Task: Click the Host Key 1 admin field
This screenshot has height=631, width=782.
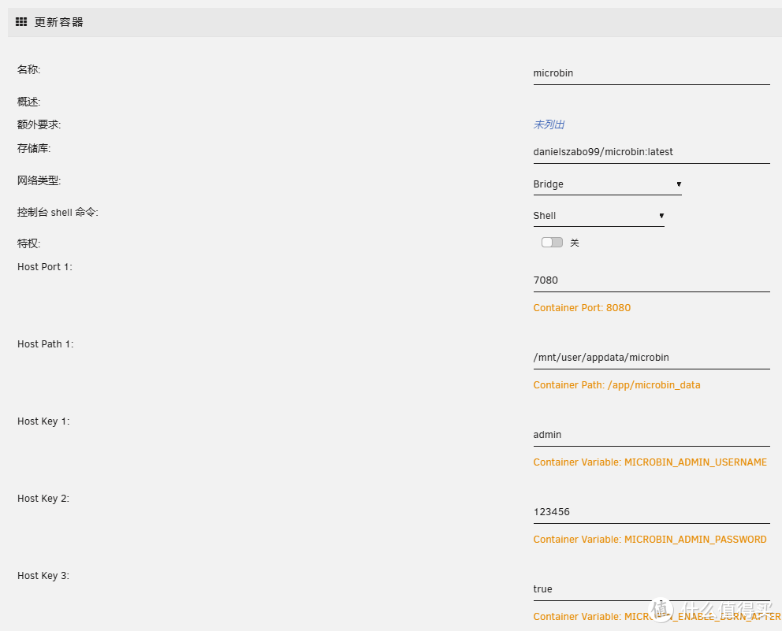Action: (651, 435)
